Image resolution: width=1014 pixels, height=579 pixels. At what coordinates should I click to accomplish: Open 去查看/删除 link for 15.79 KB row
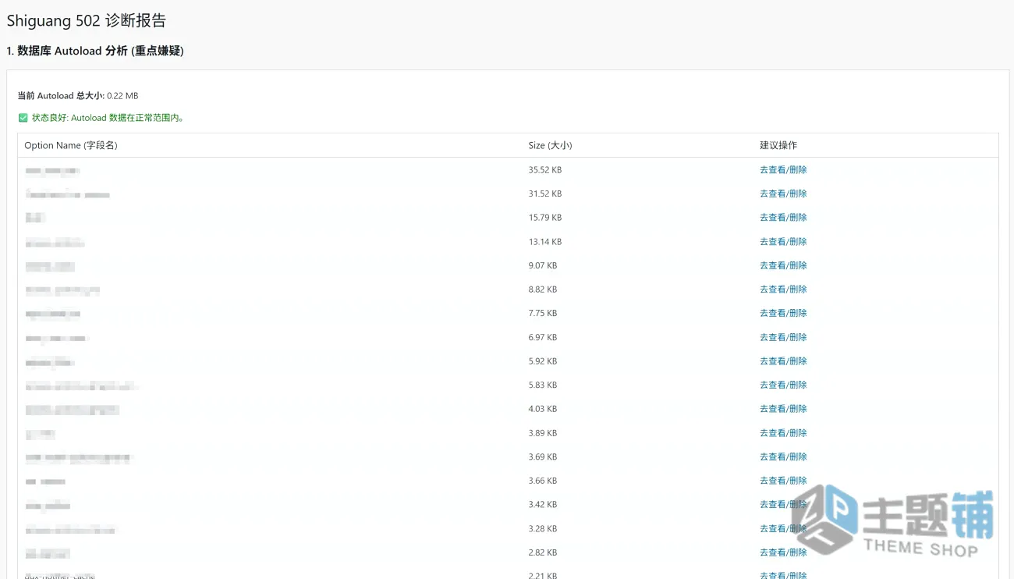click(783, 218)
